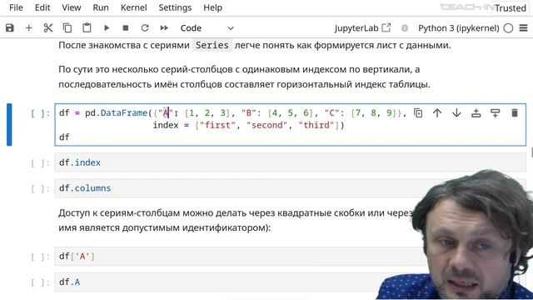
Task: Open the Settings menu
Action: click(x=175, y=7)
